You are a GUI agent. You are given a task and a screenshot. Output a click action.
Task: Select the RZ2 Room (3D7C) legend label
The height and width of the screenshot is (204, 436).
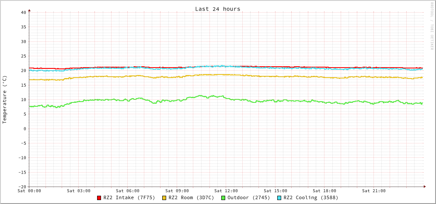tap(191, 197)
